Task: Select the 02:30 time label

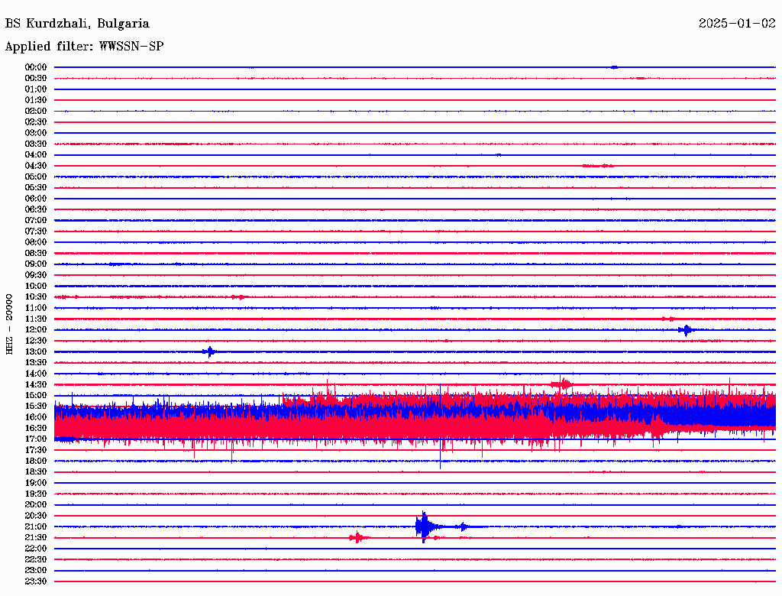Action: click(x=36, y=121)
